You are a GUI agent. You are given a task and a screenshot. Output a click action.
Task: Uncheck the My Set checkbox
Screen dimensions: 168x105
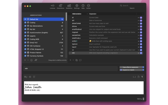[25, 29]
